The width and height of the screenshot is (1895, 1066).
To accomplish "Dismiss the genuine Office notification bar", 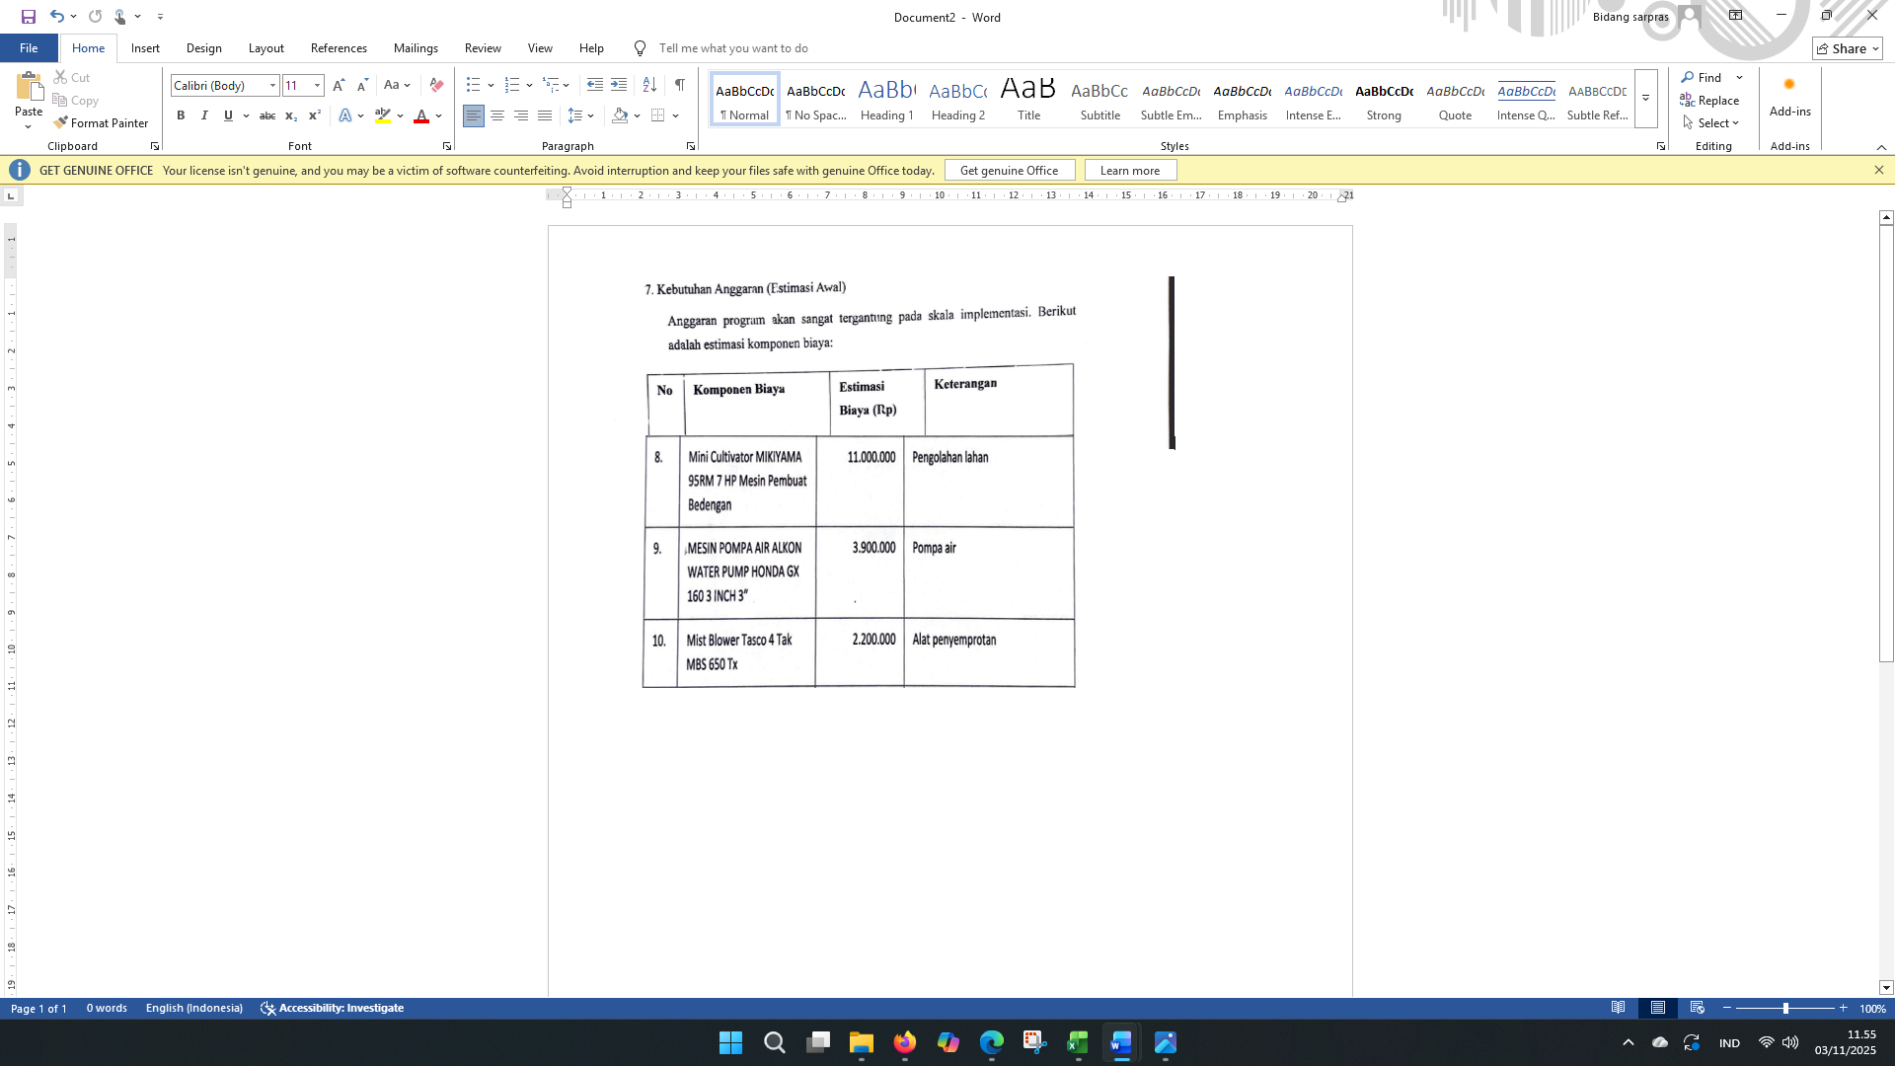I will 1879,171.
